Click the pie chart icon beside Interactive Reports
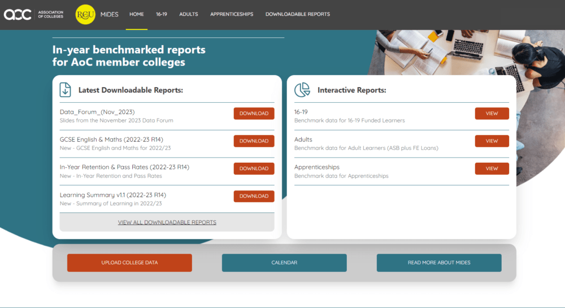 pos(302,90)
